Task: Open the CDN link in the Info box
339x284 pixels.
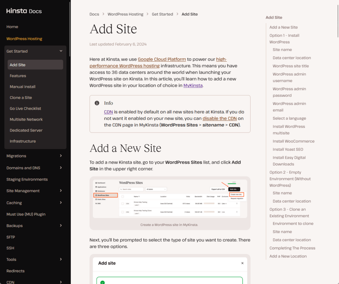Action: point(108,112)
